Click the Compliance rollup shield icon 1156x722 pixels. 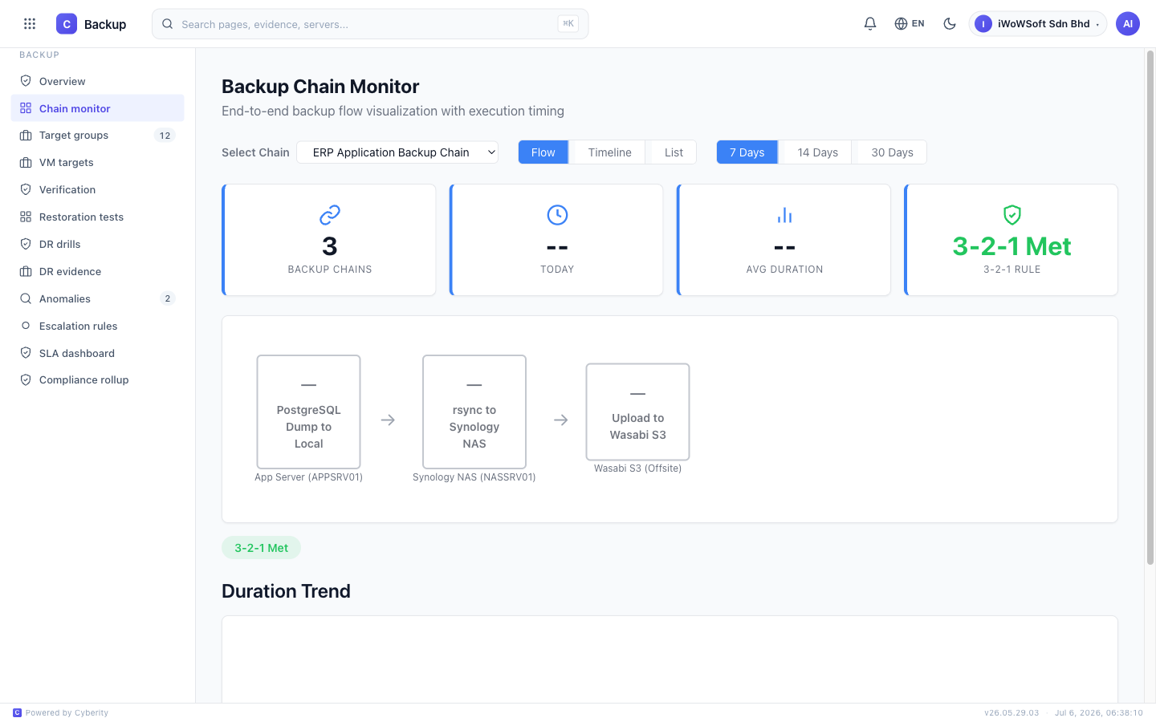(26, 380)
